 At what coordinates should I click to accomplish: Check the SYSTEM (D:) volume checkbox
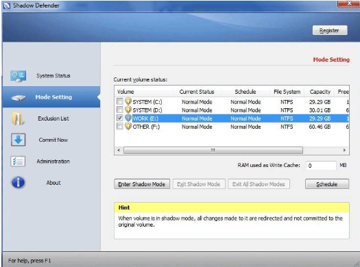point(119,110)
